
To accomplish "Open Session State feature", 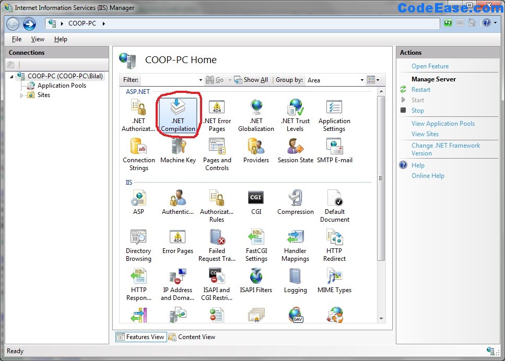I will coord(296,151).
